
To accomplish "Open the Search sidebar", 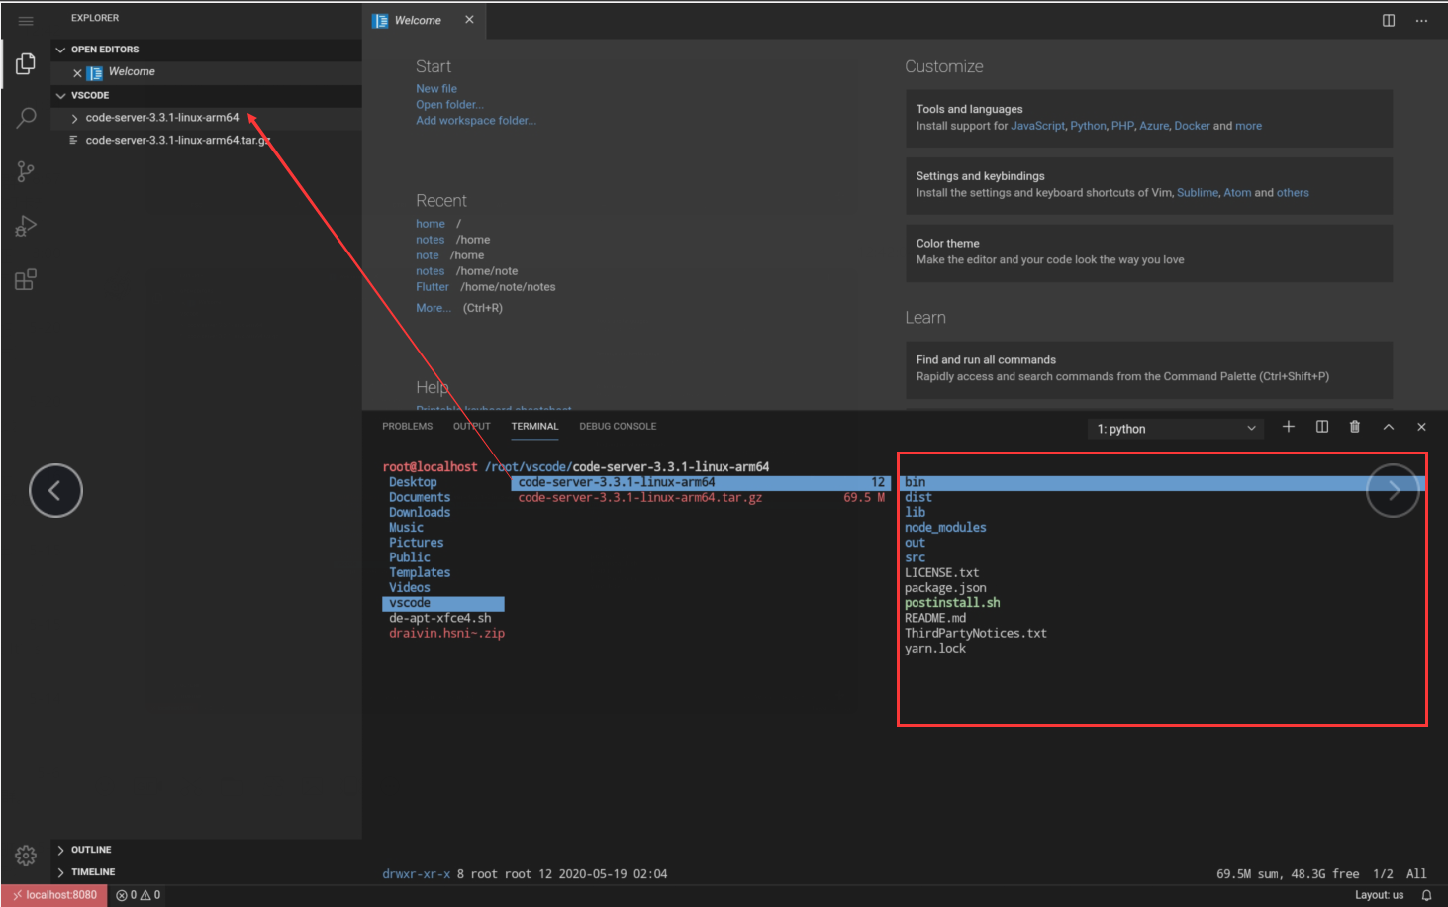I will coord(25,118).
